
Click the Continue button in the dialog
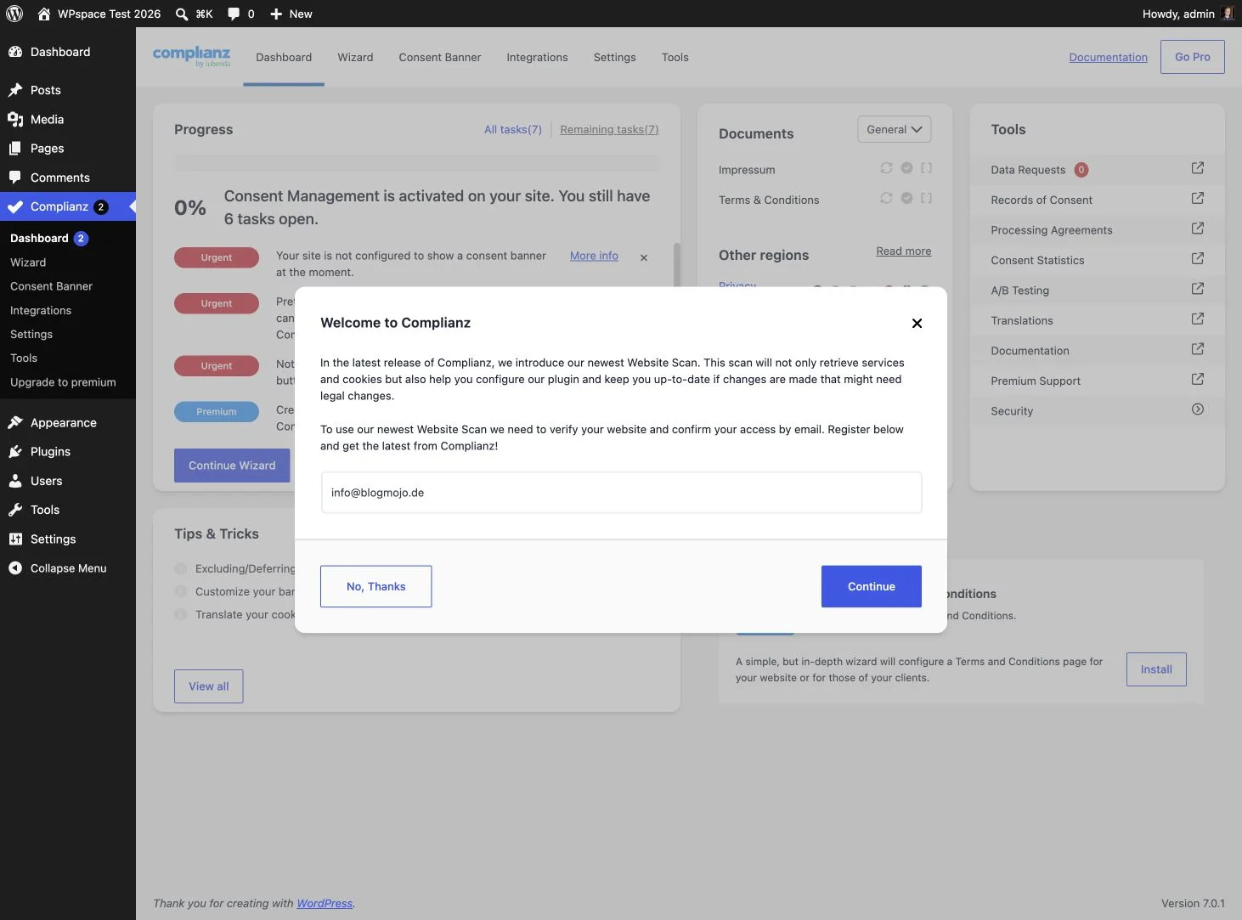pyautogui.click(x=872, y=586)
